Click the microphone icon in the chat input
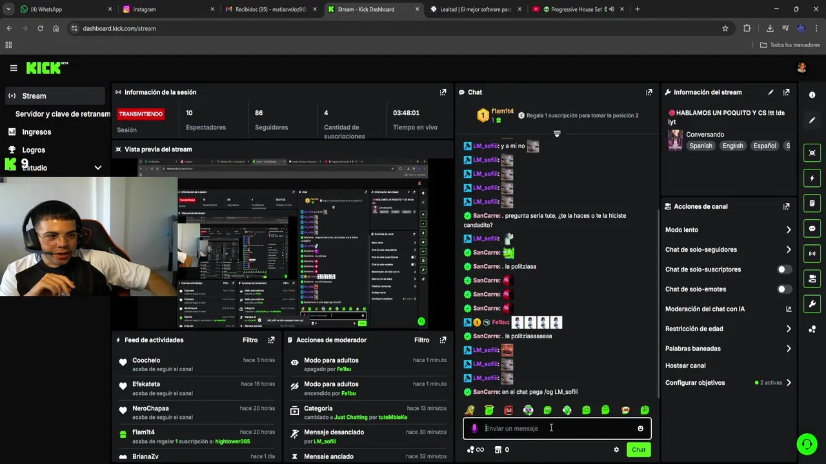 [x=474, y=429]
